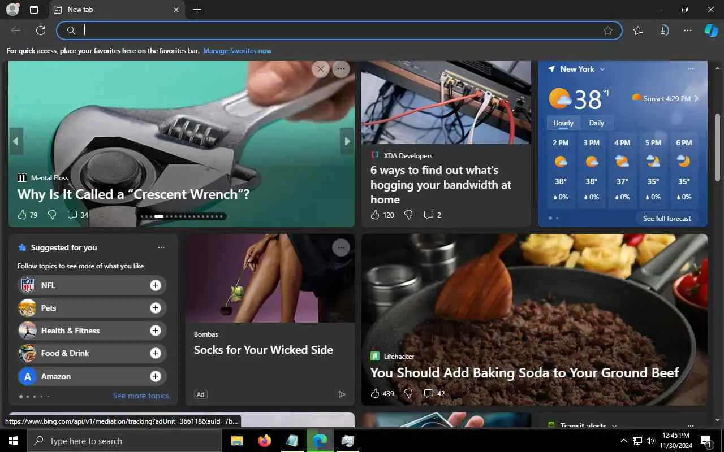Follow the Pets topic
Image resolution: width=724 pixels, height=452 pixels.
[156, 308]
